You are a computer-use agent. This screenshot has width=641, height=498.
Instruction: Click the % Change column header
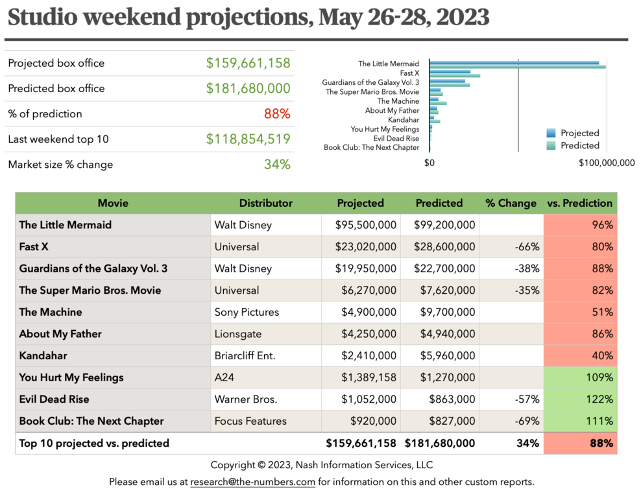[511, 203]
